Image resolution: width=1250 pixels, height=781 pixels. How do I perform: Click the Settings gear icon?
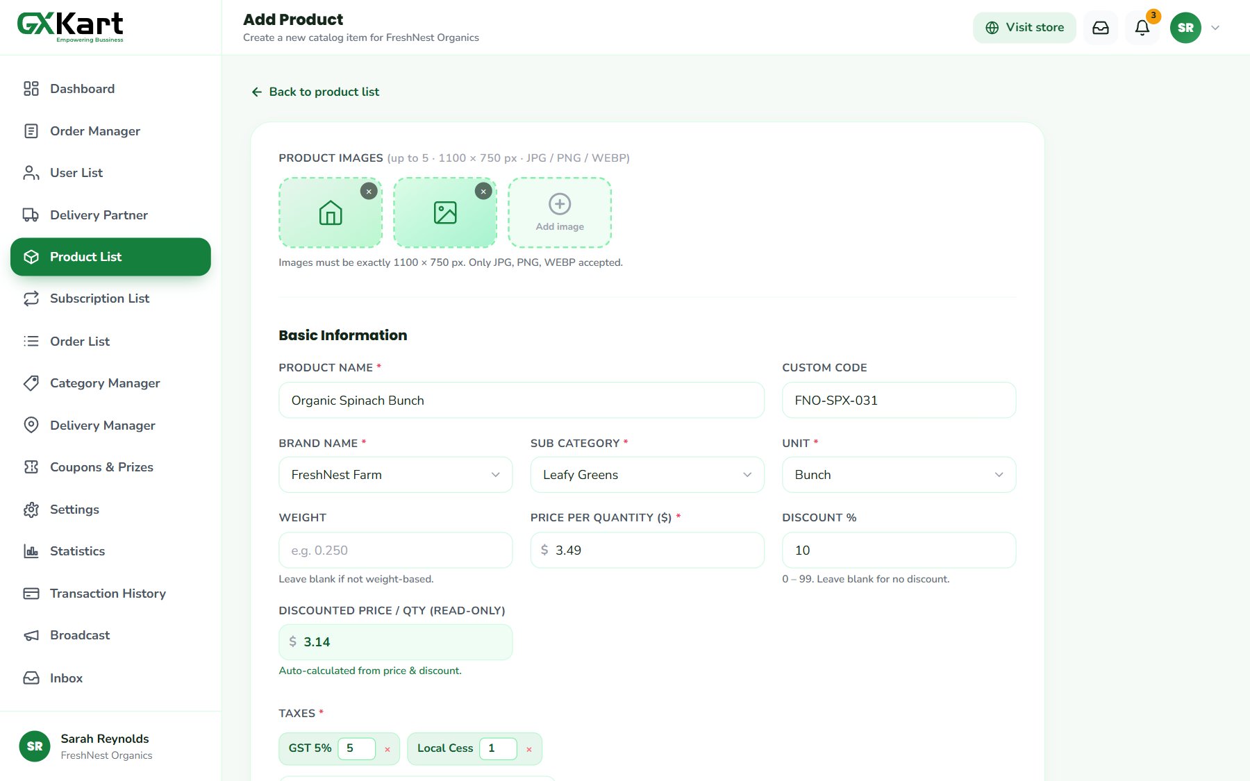(x=31, y=510)
